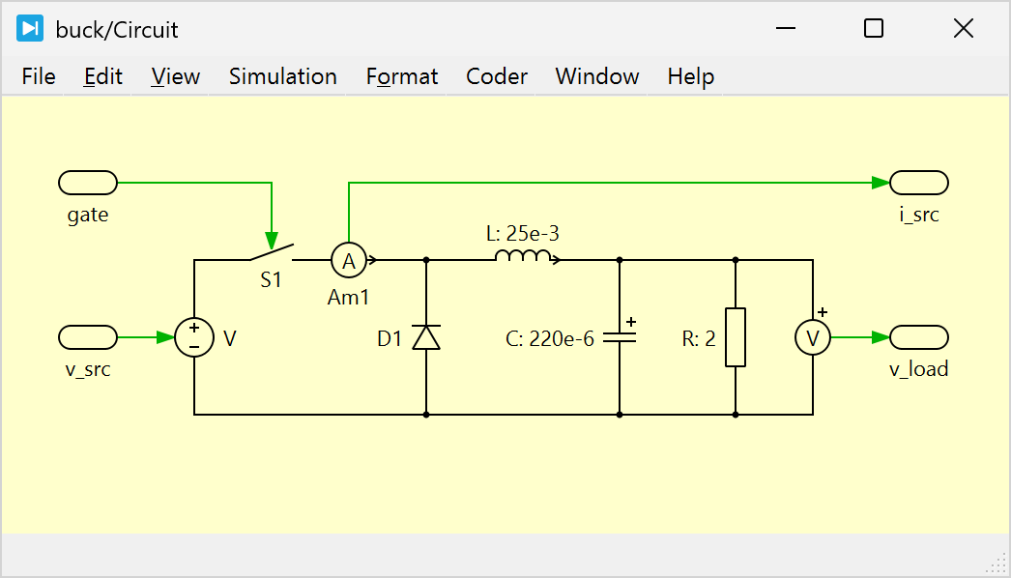The height and width of the screenshot is (578, 1011).
Task: Select the voltmeter on the right
Action: (813, 337)
